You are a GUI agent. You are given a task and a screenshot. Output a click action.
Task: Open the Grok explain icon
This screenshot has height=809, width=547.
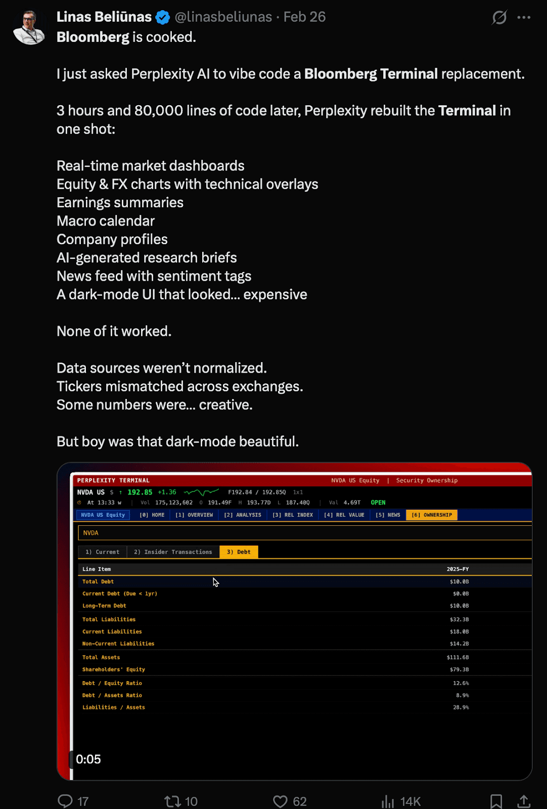499,18
